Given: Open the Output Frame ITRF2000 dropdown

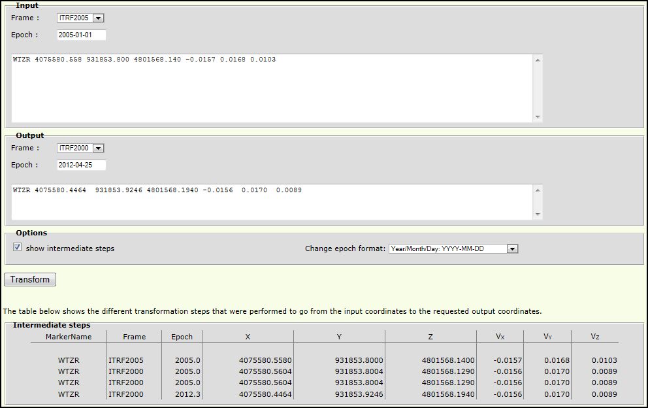Looking at the screenshot, I should pyautogui.click(x=80, y=148).
